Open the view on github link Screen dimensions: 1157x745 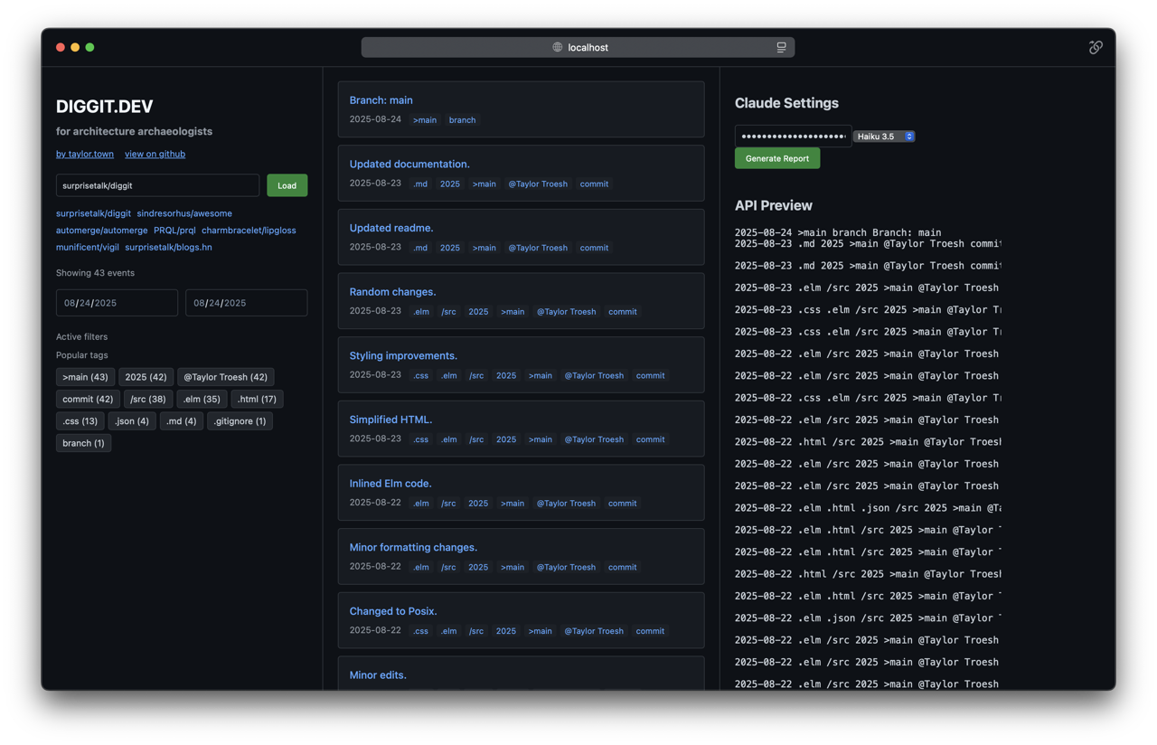tap(155, 154)
